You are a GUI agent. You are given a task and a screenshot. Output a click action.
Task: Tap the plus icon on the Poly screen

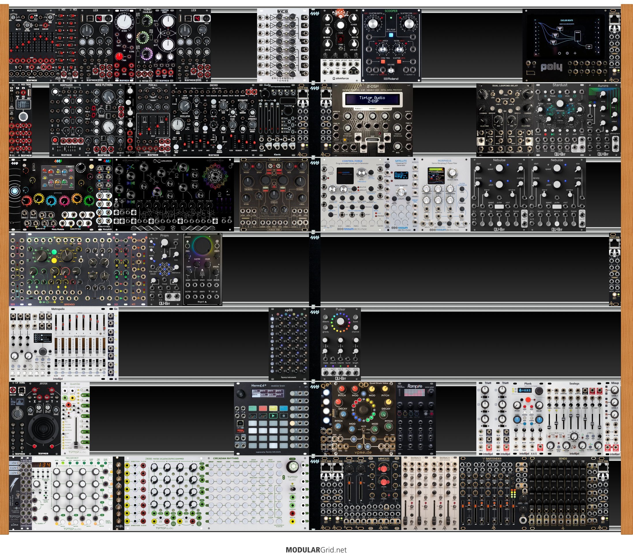pos(575,53)
